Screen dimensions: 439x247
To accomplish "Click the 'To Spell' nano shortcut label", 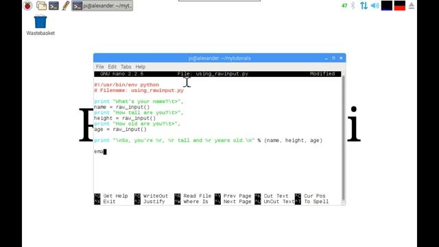I will tap(316, 201).
